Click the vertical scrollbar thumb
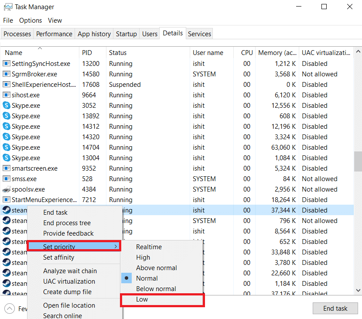The image size is (362, 319). pyautogui.click(x=358, y=161)
